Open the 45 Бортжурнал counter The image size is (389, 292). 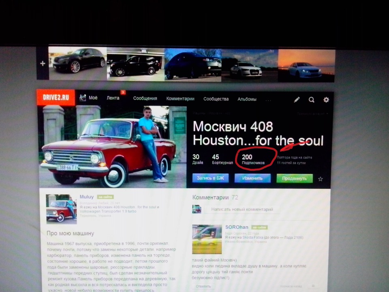click(x=222, y=159)
